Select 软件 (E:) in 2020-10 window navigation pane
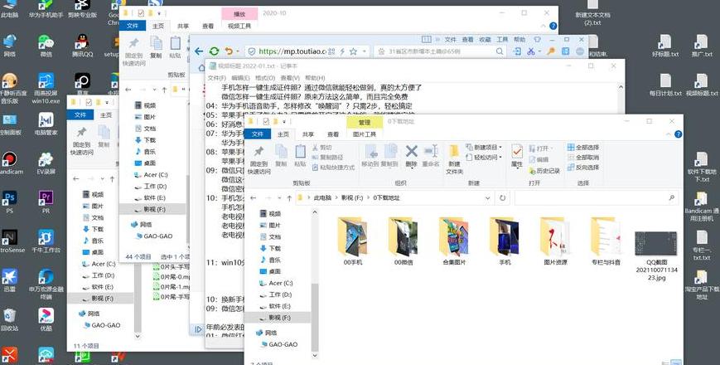The width and height of the screenshot is (720, 365). pyautogui.click(x=154, y=197)
